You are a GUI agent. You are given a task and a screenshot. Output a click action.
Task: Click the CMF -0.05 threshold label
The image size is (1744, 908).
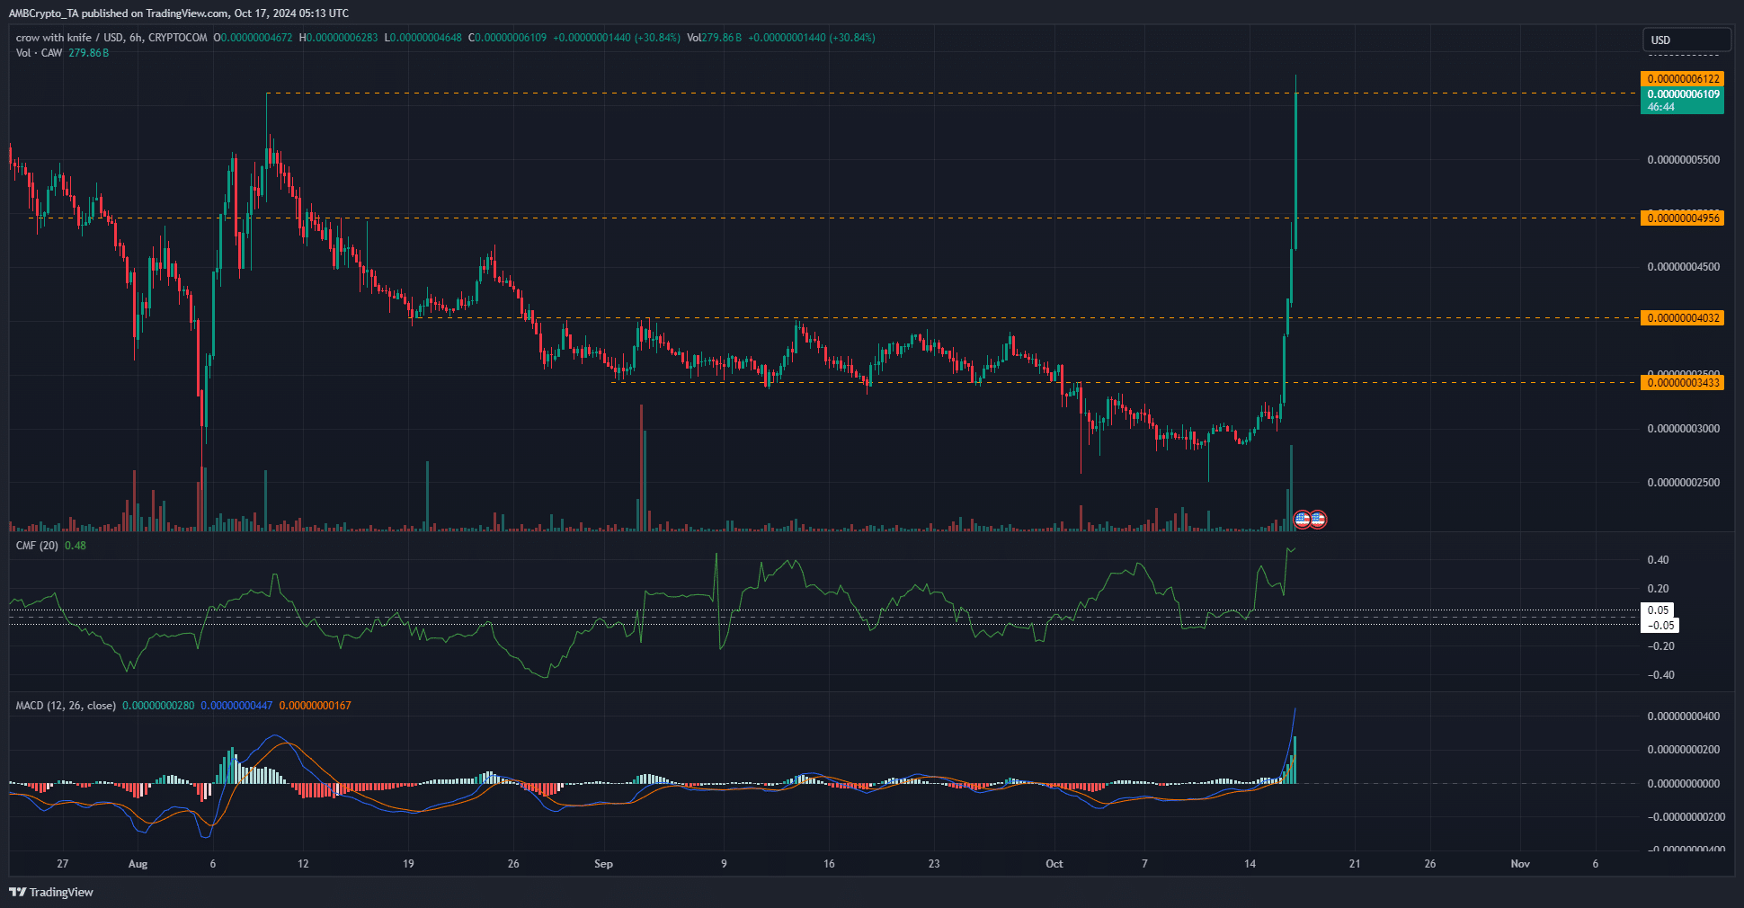(1659, 626)
